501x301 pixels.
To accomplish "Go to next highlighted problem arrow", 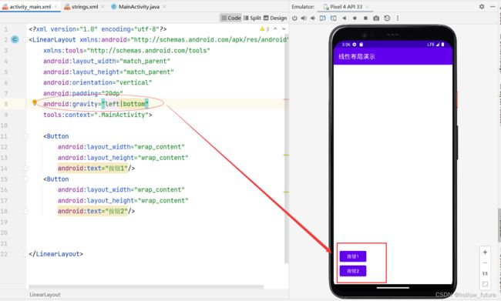I will [x=284, y=29].
